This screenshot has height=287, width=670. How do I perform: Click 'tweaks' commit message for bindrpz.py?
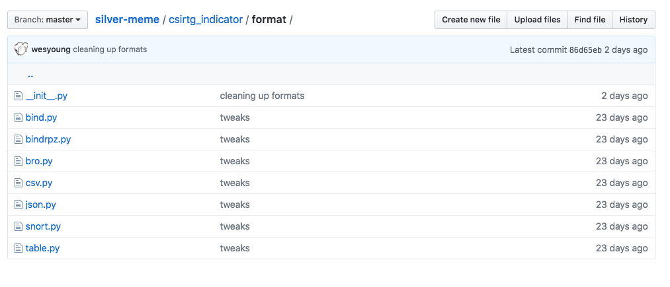point(235,139)
